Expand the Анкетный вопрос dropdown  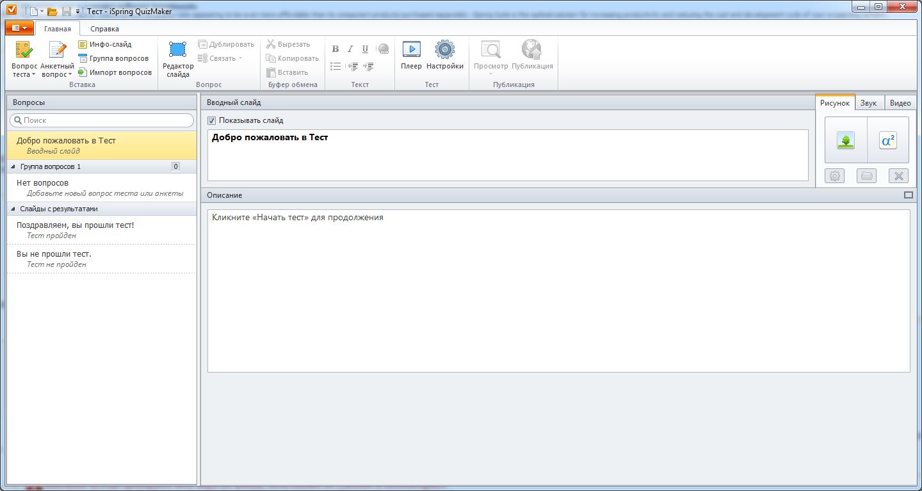[57, 74]
